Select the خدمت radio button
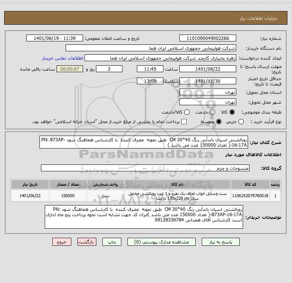The image size is (292, 283). 212,112
